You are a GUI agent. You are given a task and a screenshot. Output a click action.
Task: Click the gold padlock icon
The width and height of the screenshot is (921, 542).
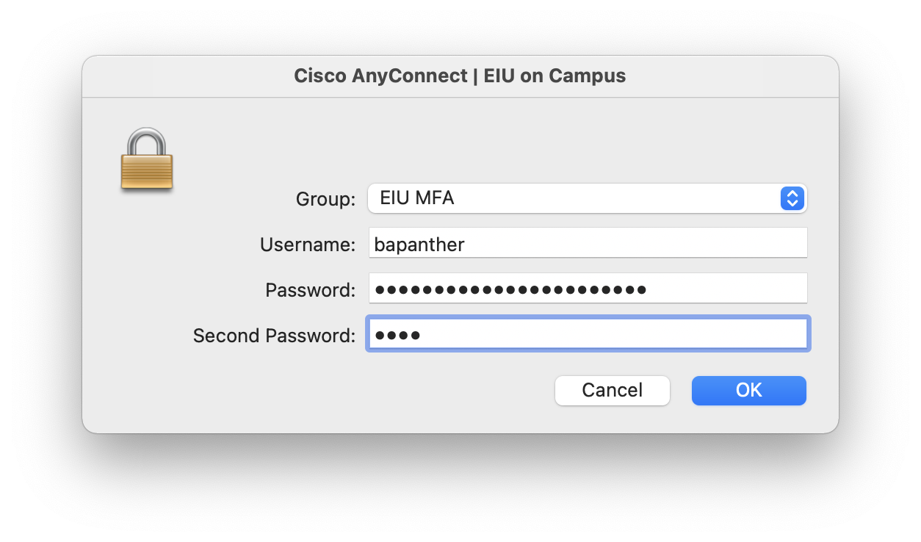click(x=147, y=160)
